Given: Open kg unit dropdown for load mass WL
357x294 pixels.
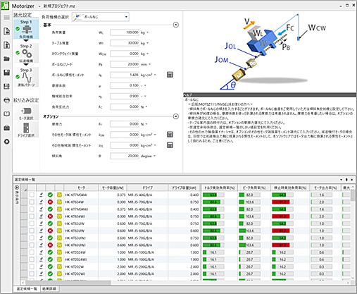Looking at the screenshot, I should pyautogui.click(x=147, y=32).
